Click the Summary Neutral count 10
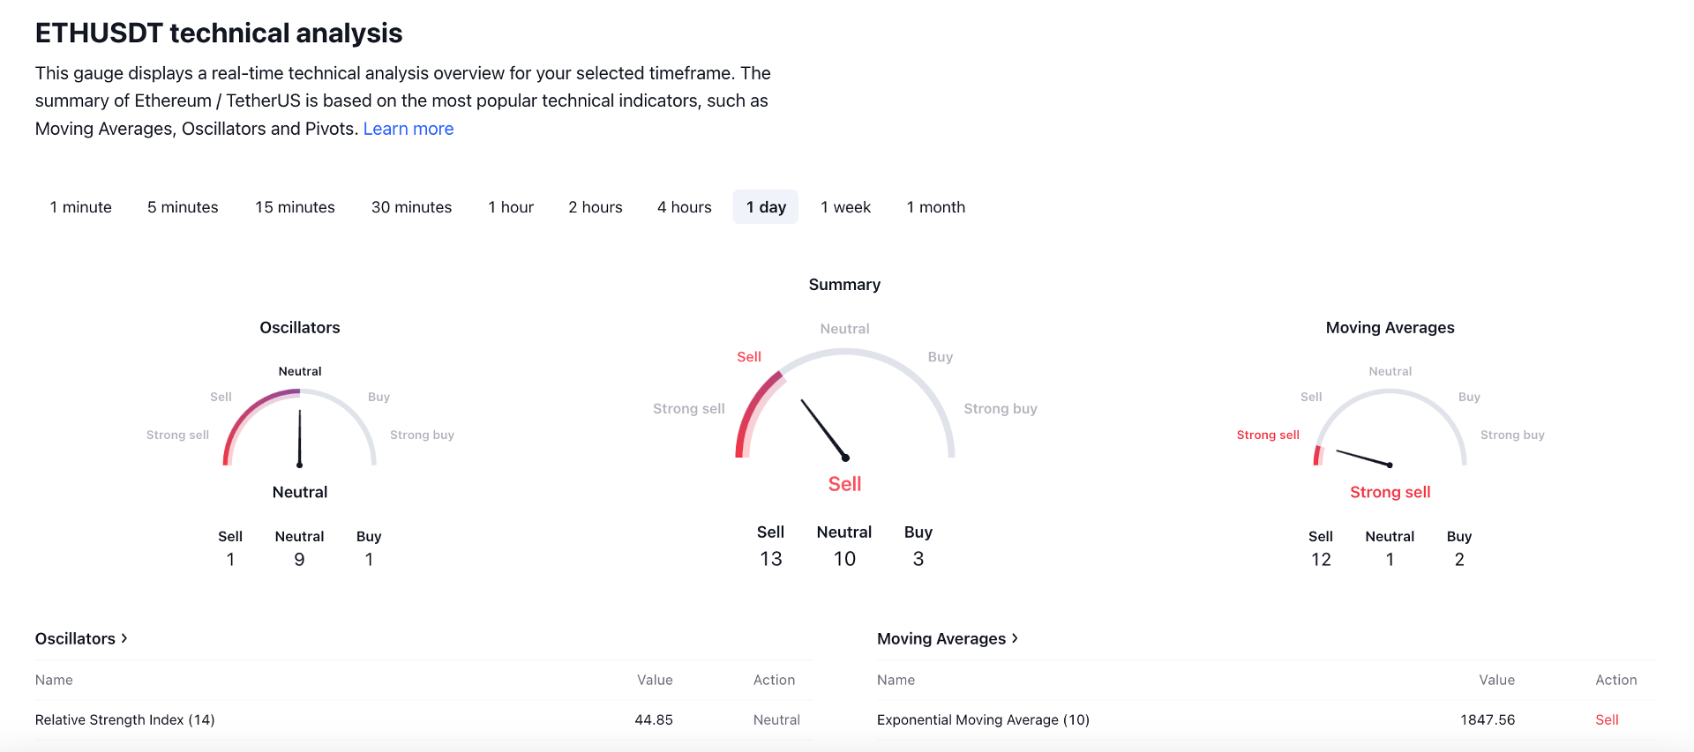1694x752 pixels. (844, 559)
